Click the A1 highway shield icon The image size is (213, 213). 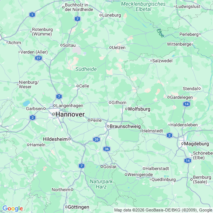(x=32, y=15)
